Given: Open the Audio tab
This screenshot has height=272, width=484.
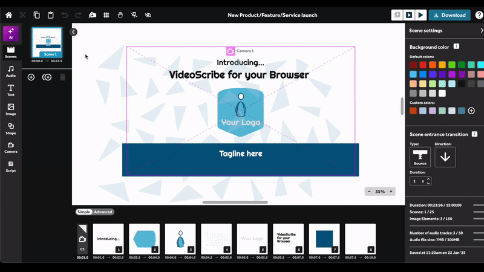Looking at the screenshot, I should [x=11, y=71].
